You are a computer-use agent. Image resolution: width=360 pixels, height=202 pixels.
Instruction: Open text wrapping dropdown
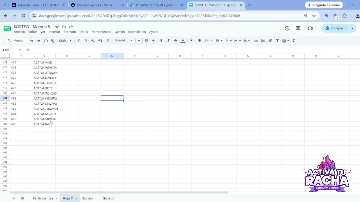pyautogui.click(x=237, y=41)
